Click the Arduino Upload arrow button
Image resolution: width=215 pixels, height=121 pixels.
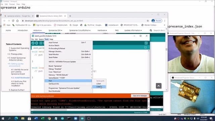(x=37, y=43)
